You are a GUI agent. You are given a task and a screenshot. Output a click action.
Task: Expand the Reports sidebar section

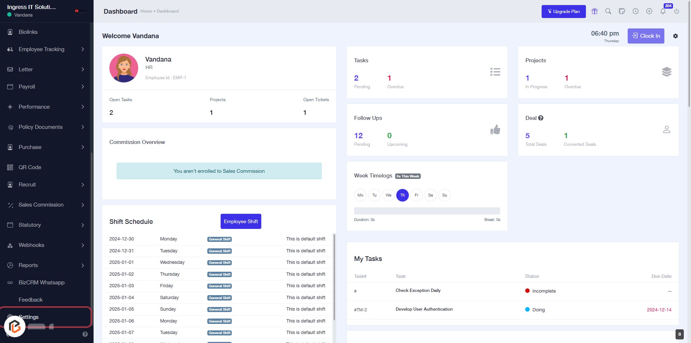pos(46,265)
